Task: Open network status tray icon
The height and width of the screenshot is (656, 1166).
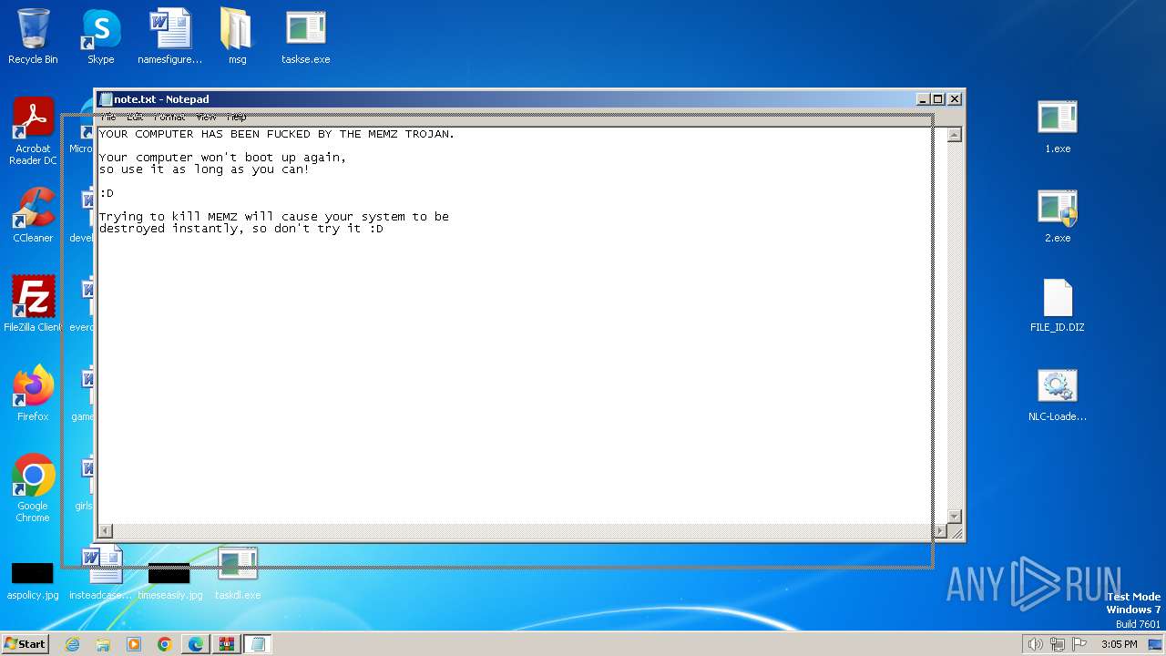Action: (1058, 644)
